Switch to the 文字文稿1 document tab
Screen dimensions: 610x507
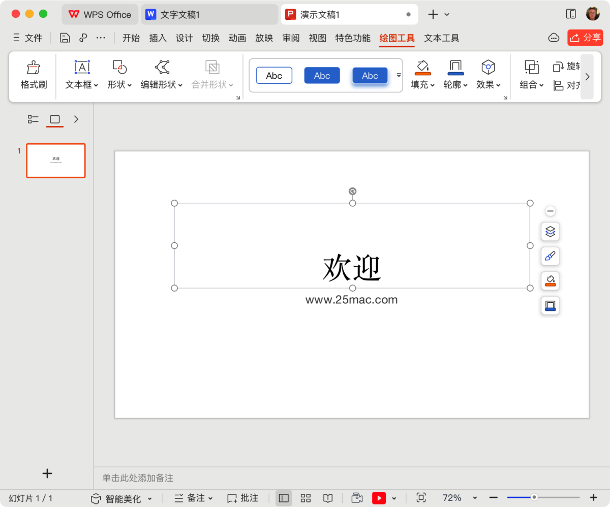(x=209, y=14)
